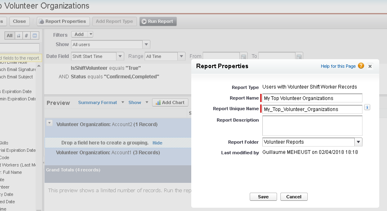387x211 pixels.
Task: Select the Email Signature field in list
Action: tap(18, 69)
